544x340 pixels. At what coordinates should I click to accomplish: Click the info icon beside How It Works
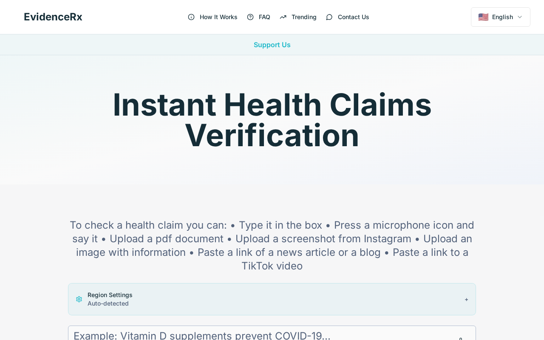coord(191,17)
